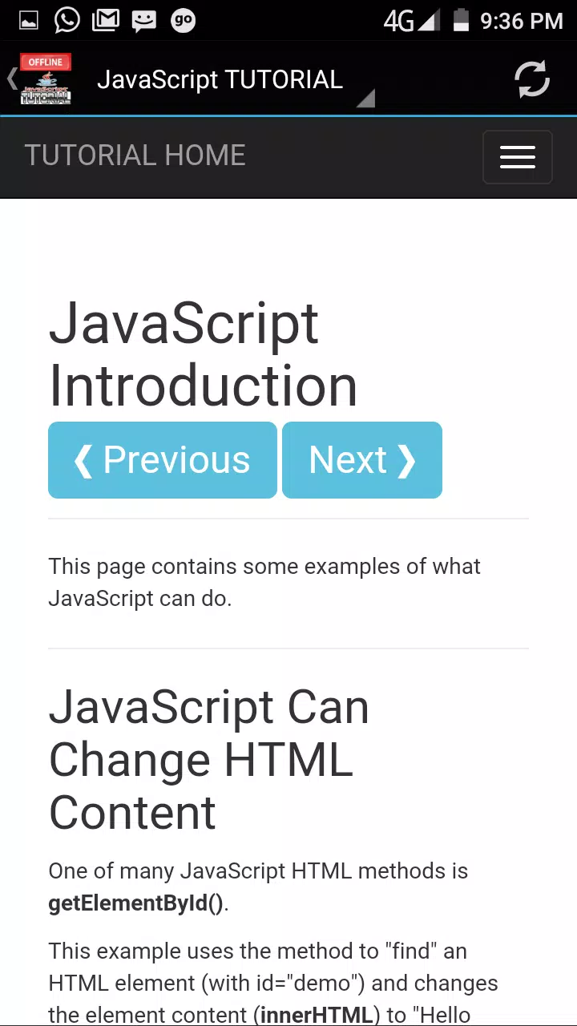Tap the JavaScript Introduction heading
Image resolution: width=577 pixels, height=1026 pixels.
pyautogui.click(x=203, y=354)
